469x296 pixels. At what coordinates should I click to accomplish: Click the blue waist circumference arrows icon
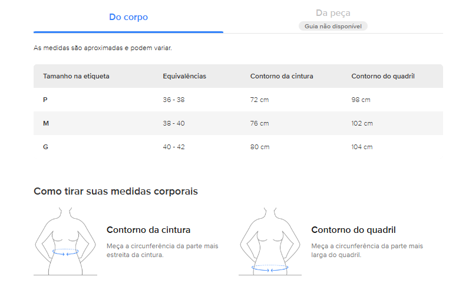tap(65, 252)
